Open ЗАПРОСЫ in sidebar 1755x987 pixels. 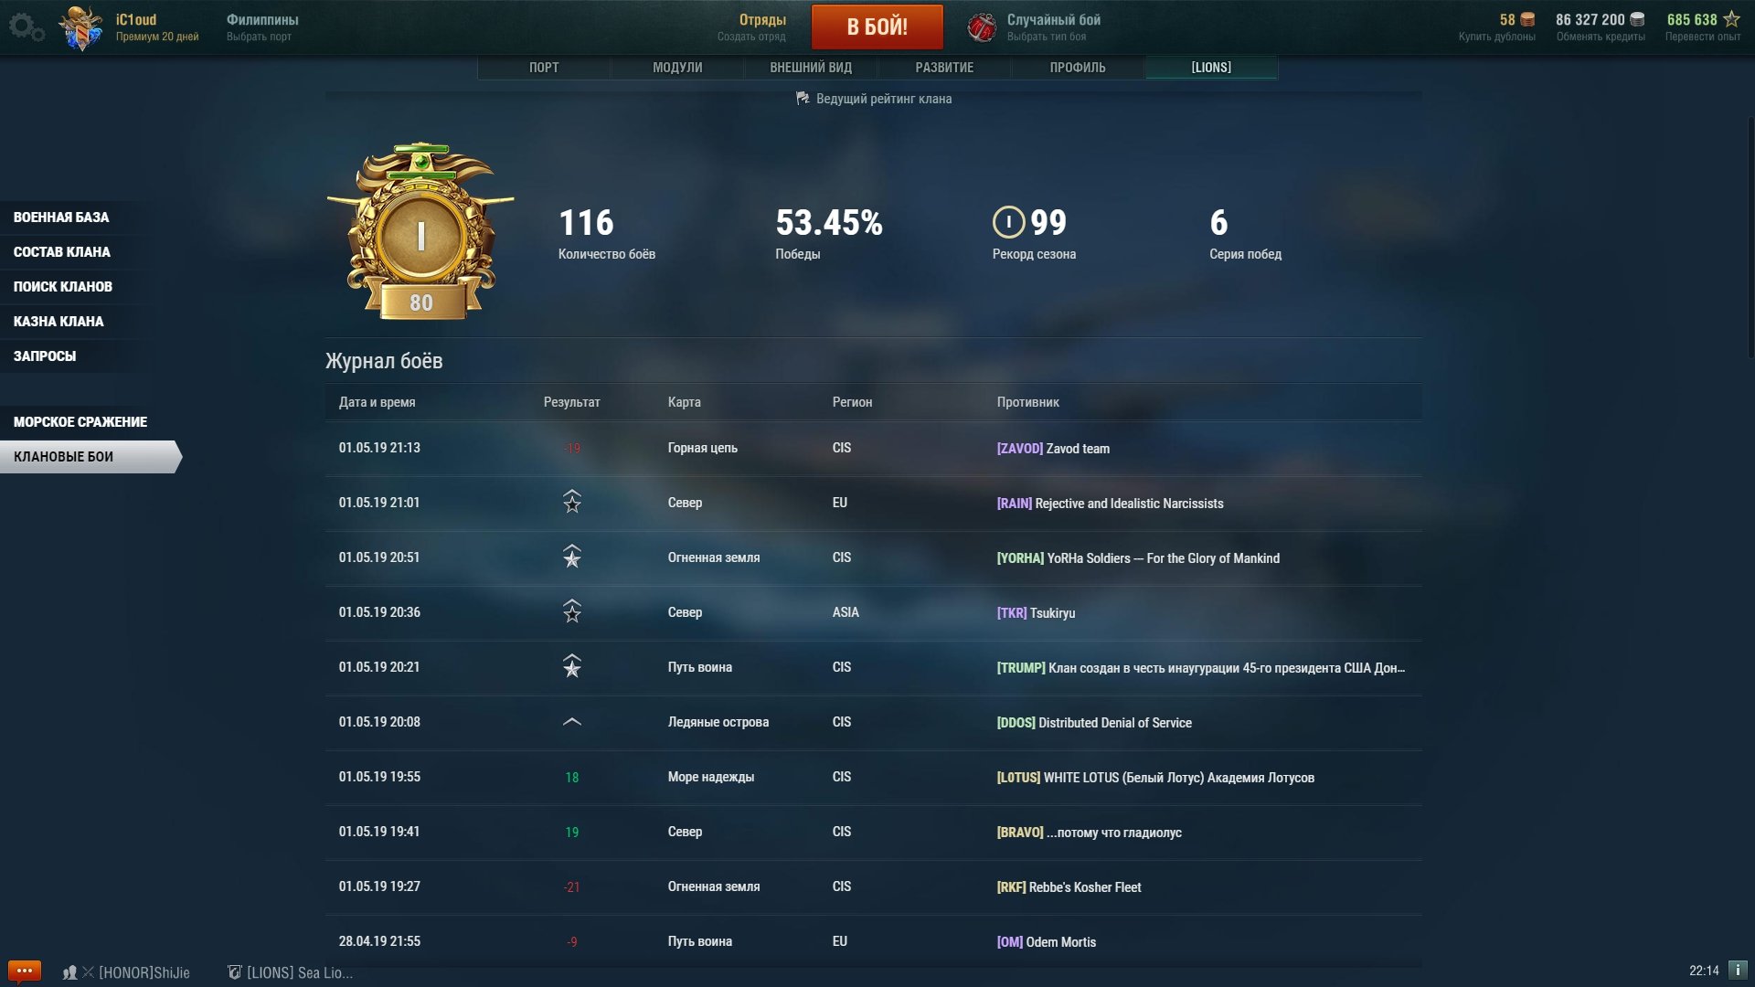[x=45, y=356]
